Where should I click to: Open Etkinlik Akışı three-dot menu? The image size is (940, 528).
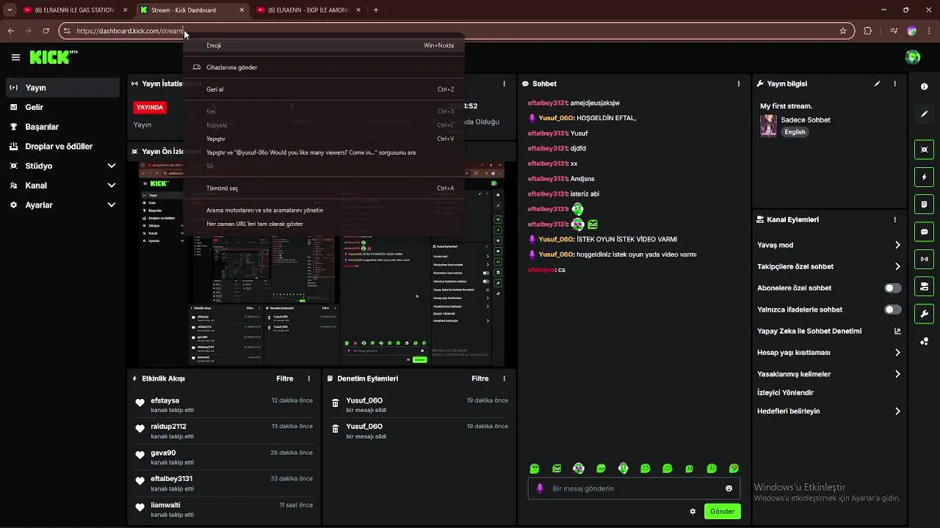[x=308, y=378]
